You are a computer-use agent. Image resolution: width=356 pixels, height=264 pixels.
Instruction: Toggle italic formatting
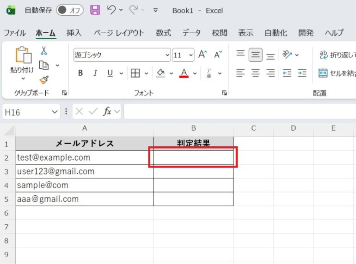(95, 73)
